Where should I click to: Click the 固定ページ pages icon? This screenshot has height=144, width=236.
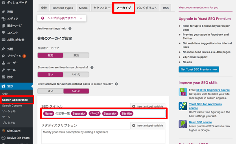[4, 26]
